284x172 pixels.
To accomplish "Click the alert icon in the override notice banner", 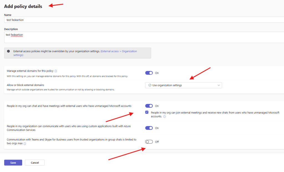I will (x=8, y=51).
